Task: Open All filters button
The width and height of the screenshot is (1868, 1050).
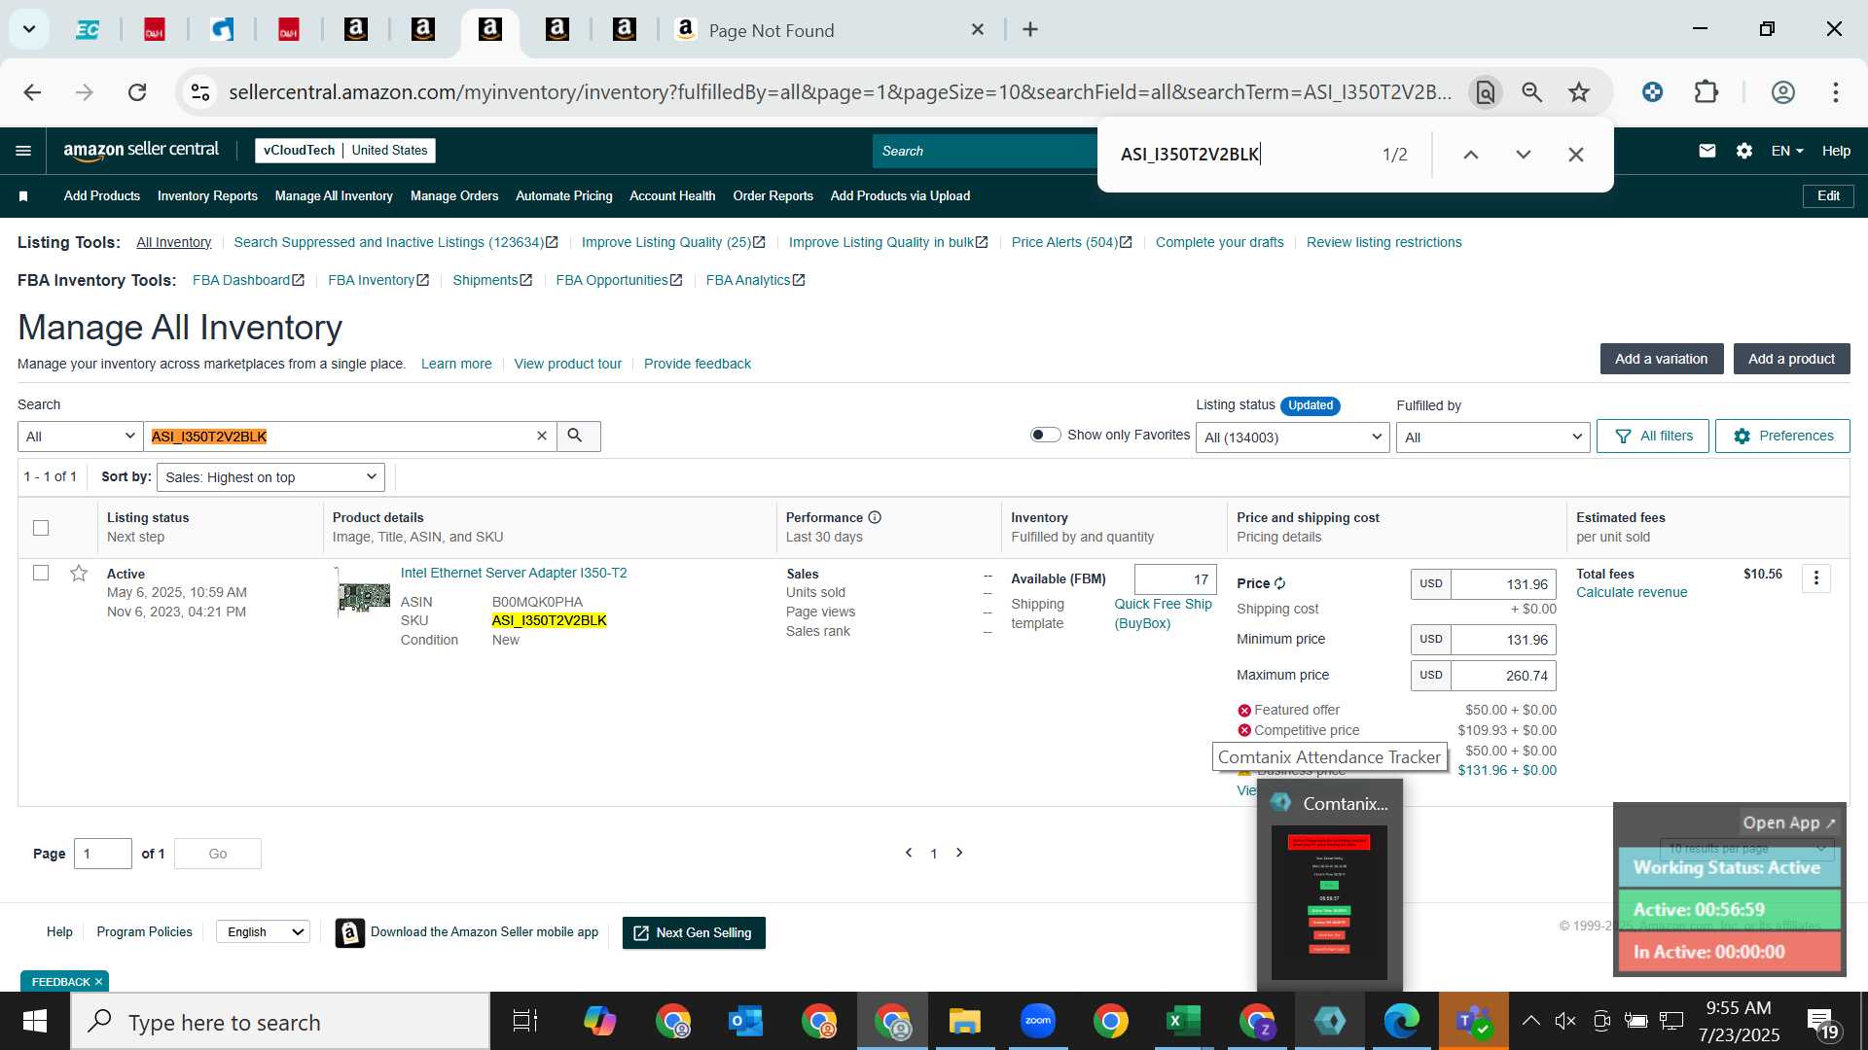Action: pyautogui.click(x=1653, y=437)
